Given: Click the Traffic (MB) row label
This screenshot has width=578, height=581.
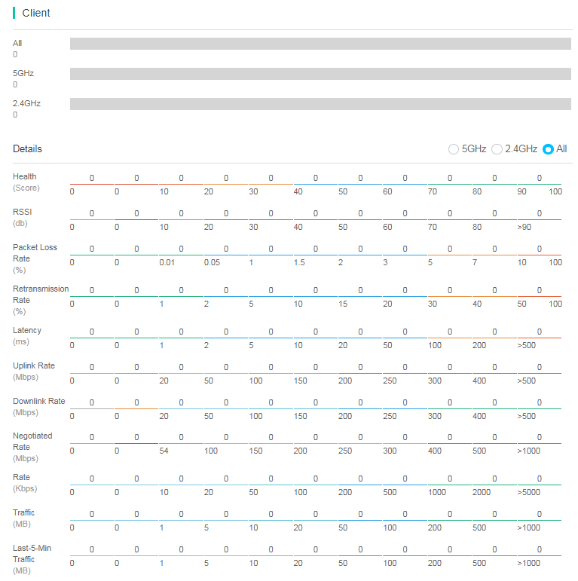Looking at the screenshot, I should (x=23, y=518).
